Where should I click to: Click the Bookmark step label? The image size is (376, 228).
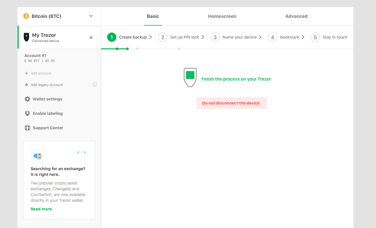[x=290, y=37]
